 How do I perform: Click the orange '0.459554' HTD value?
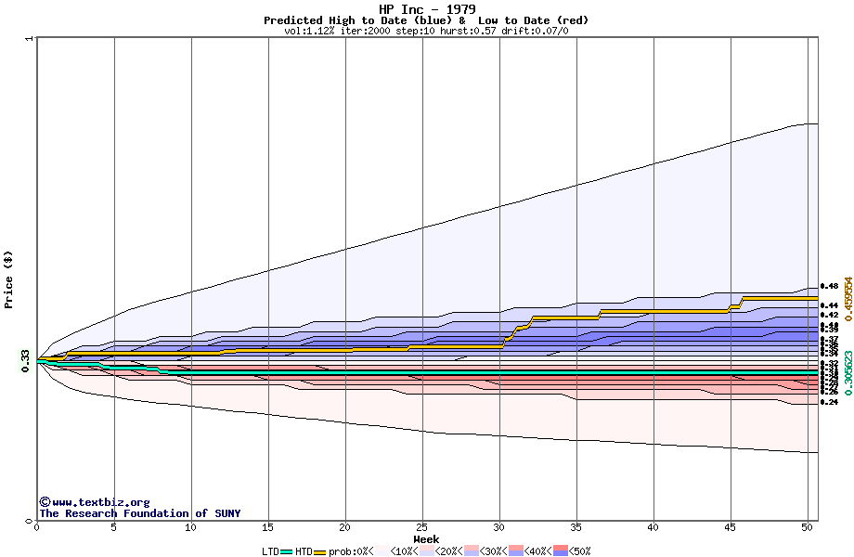tap(848, 299)
